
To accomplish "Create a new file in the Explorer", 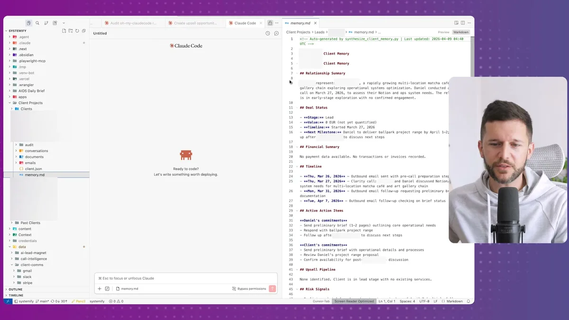I will pos(64,31).
